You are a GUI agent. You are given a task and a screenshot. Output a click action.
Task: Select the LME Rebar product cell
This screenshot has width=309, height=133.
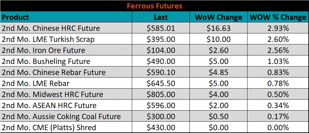[66, 83]
